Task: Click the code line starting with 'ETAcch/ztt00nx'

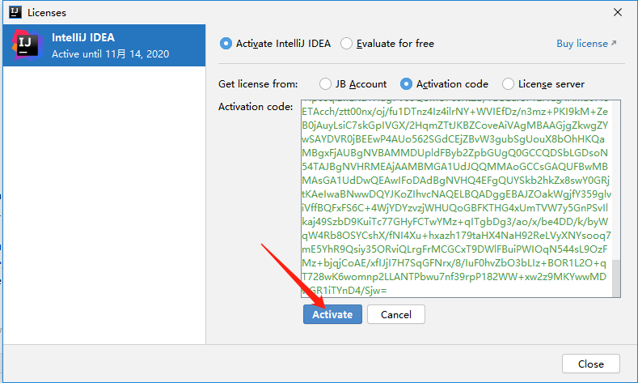Action: pos(455,112)
